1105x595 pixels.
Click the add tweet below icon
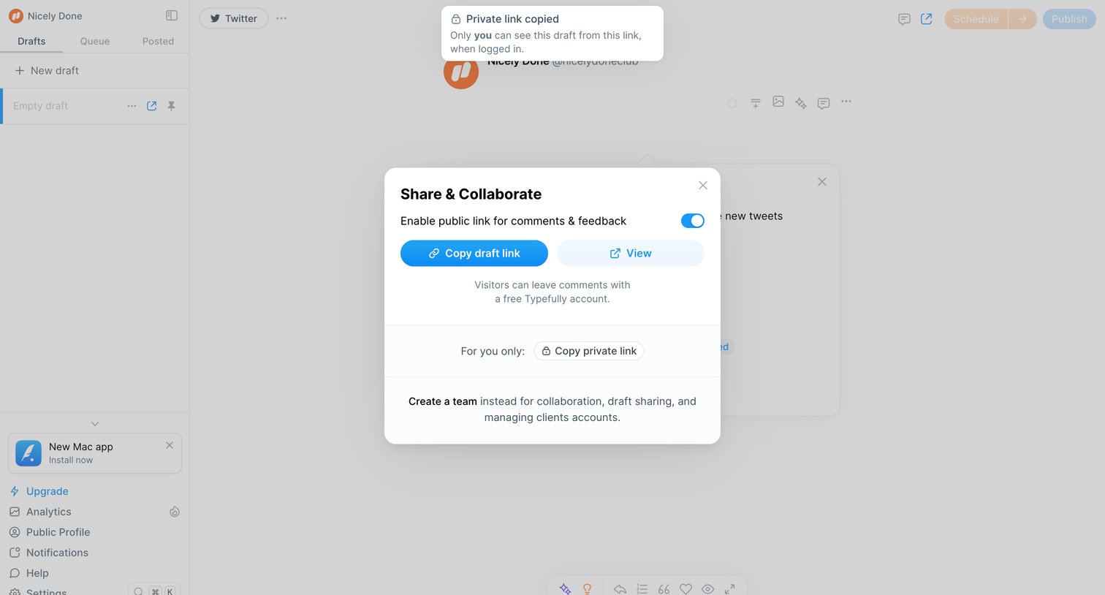(756, 102)
